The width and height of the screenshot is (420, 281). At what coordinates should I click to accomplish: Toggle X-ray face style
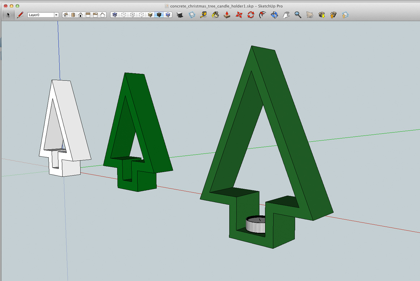coord(114,15)
